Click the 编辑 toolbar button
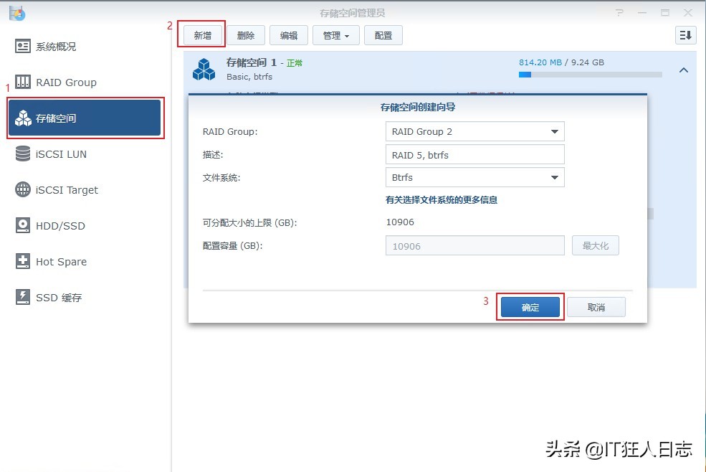 289,34
